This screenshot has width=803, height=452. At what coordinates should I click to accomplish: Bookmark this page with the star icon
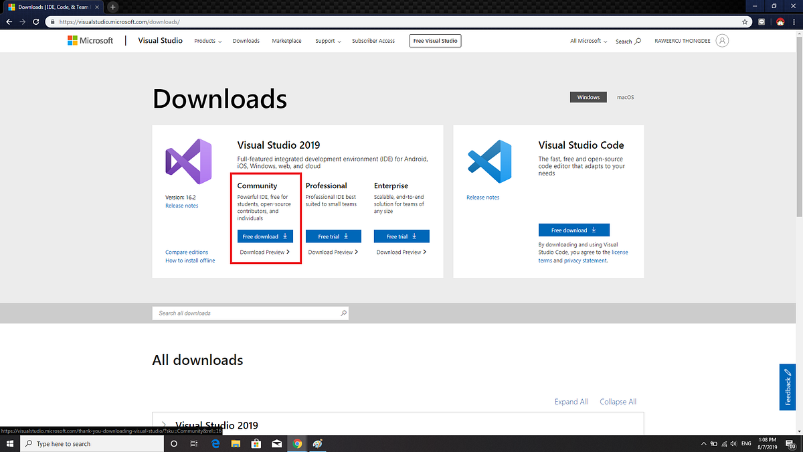(x=745, y=21)
